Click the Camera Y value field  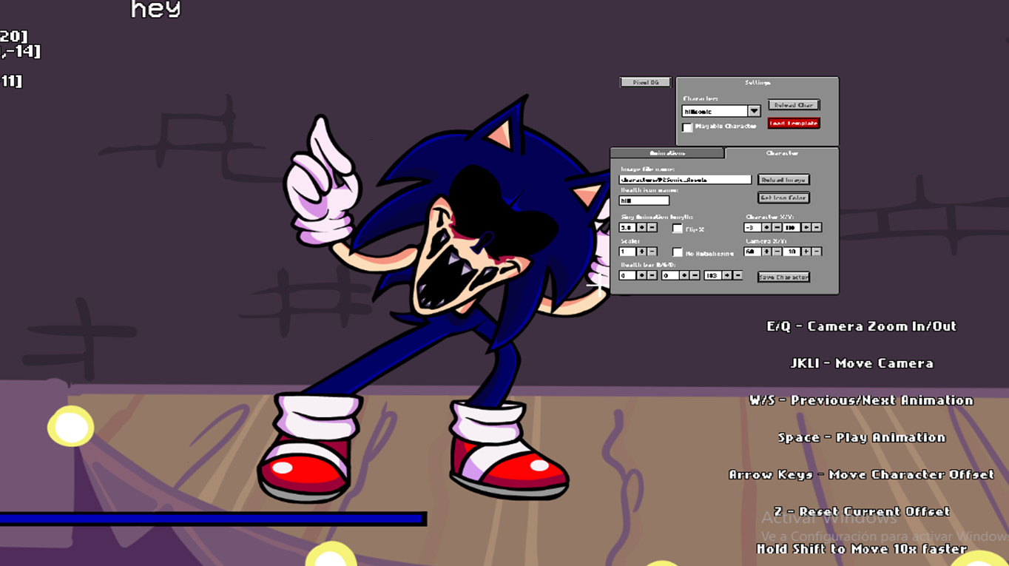[x=792, y=252]
